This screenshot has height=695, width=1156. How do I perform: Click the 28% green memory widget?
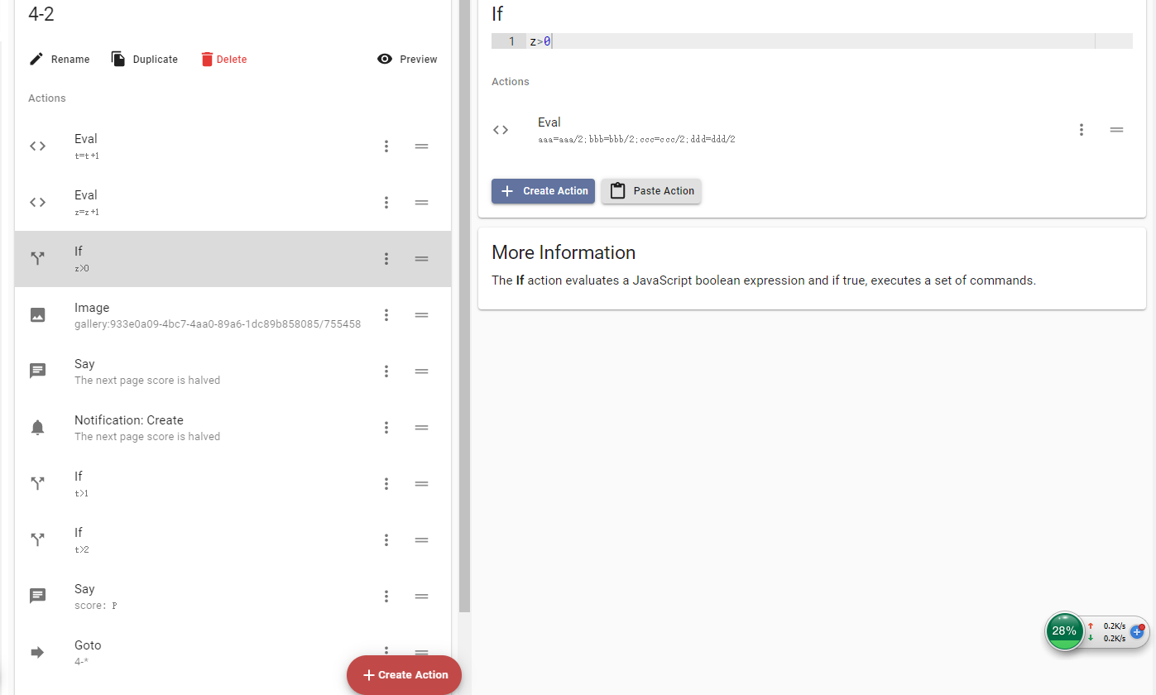point(1064,631)
